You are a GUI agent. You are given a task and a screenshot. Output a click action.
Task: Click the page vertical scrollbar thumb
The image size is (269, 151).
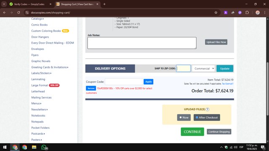pyautogui.click(x=267, y=89)
